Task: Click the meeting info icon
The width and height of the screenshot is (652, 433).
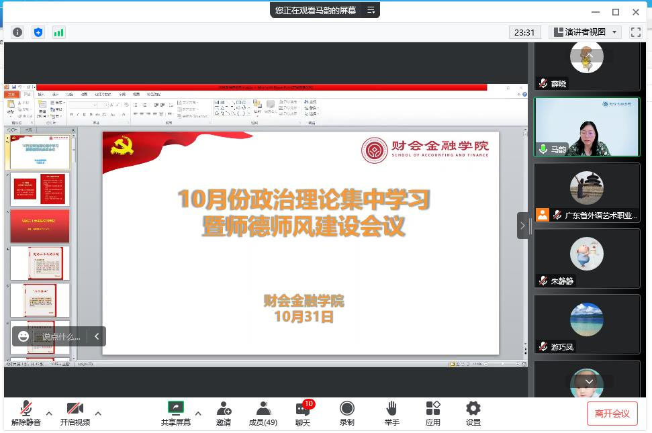Action: pyautogui.click(x=17, y=32)
